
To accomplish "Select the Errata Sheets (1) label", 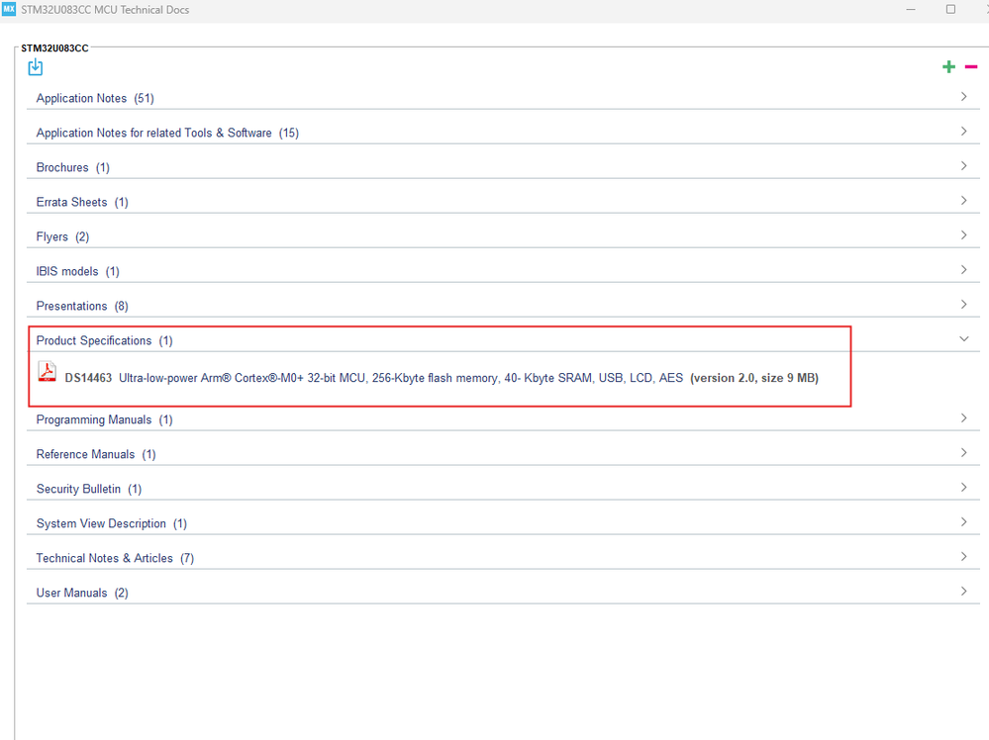I will (82, 203).
